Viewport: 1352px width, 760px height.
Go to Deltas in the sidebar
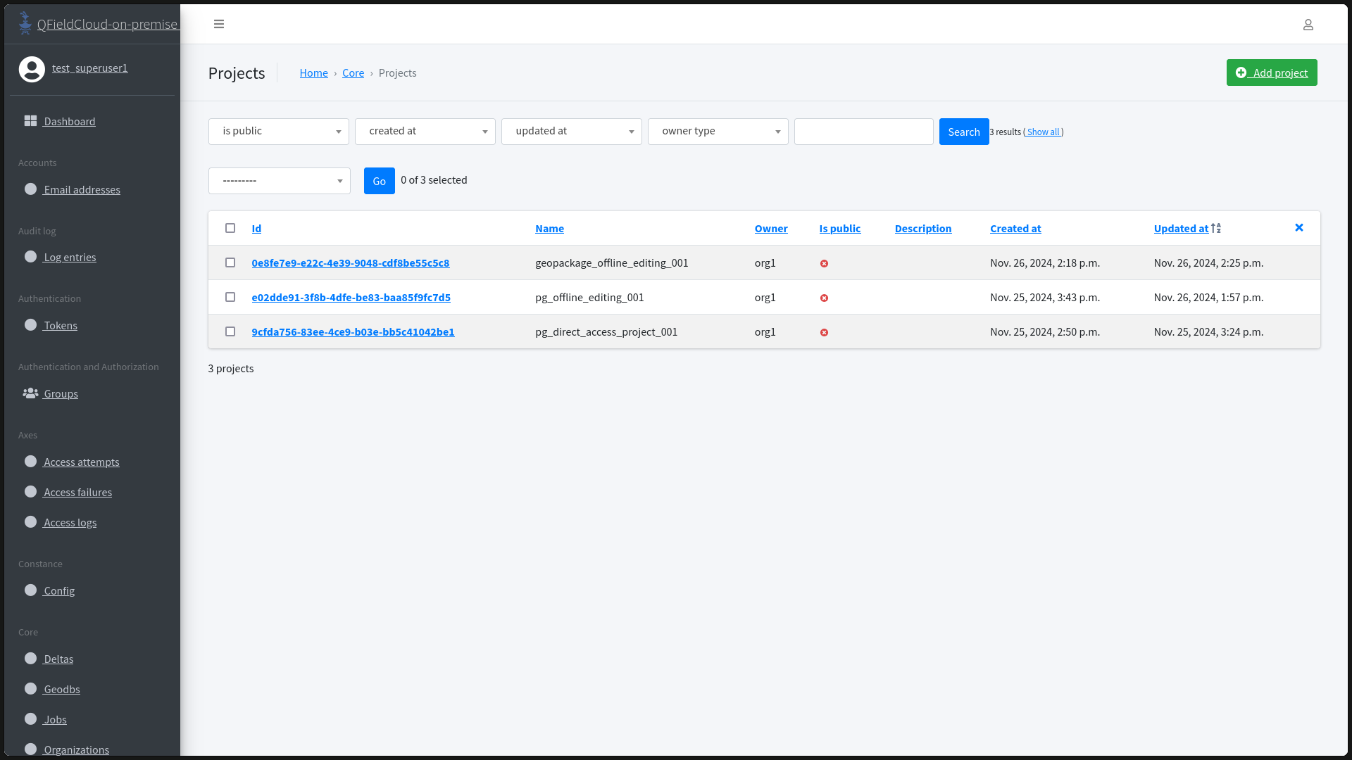tap(58, 659)
